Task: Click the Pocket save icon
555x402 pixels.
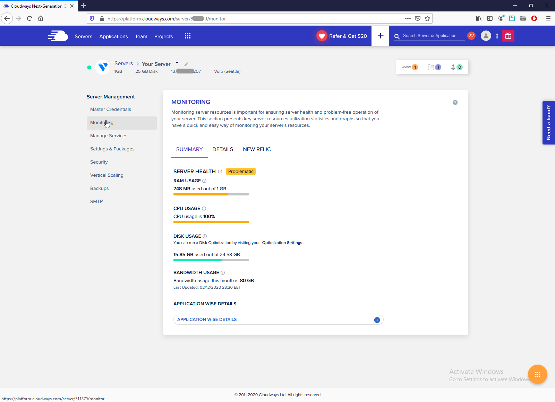Action: 418,18
